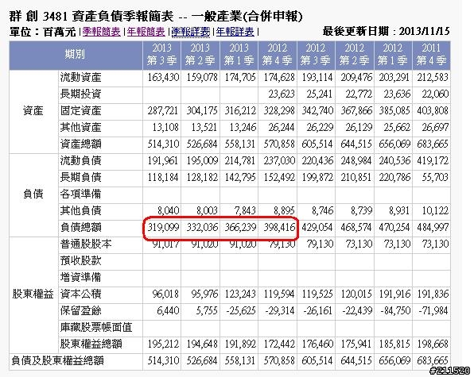Image resolution: width=474 pixels, height=377 pixels.
Task: Select the 股東權益總額 value 195,212
Action: tap(163, 344)
